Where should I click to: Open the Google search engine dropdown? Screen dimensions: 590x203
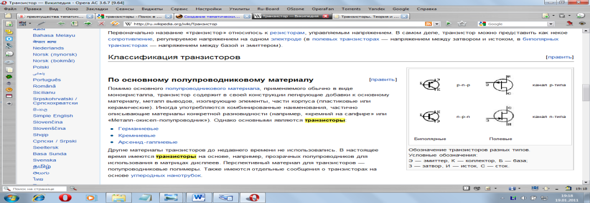[x=550, y=24]
